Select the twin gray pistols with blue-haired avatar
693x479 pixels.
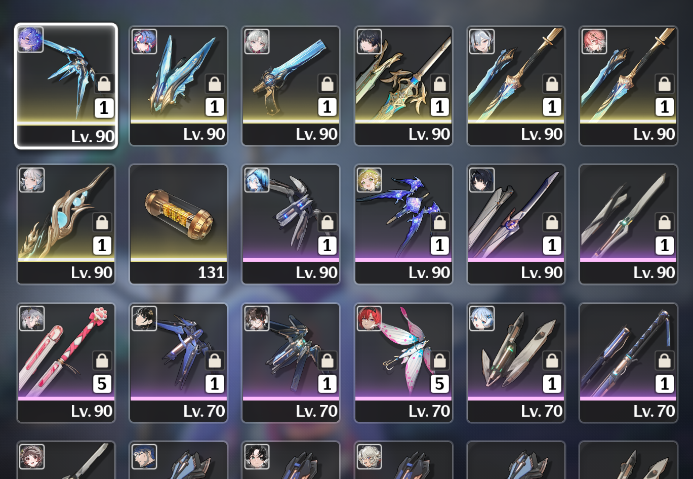pos(516,363)
